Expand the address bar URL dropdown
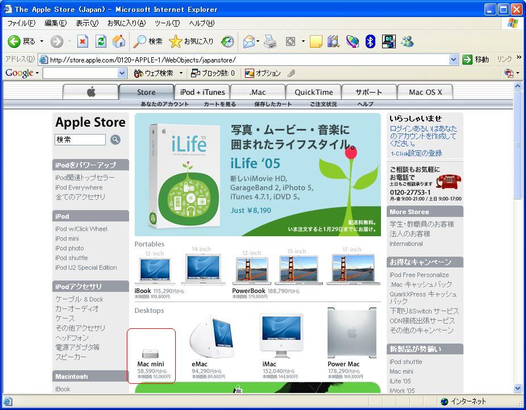This screenshot has height=410, width=526. 454,60
